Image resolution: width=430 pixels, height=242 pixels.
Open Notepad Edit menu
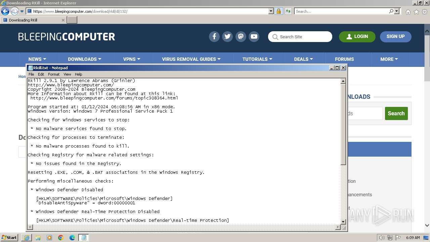coord(41,74)
